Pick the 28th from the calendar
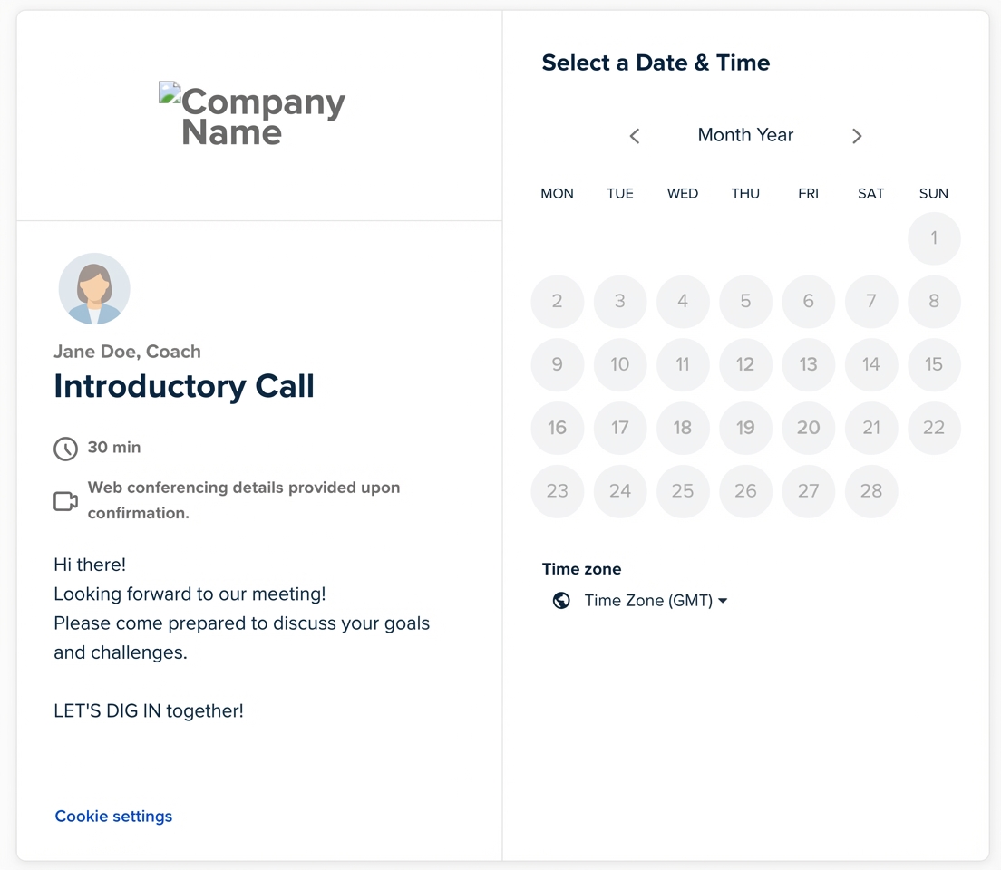The height and width of the screenshot is (870, 1001). (871, 491)
